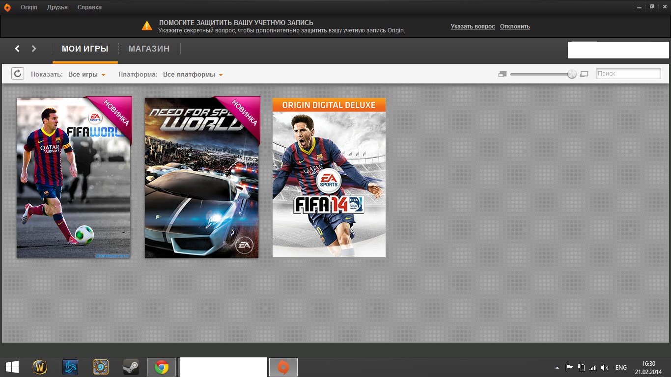The image size is (671, 377).
Task: Open Hearthstone from the taskbar
Action: 101,367
